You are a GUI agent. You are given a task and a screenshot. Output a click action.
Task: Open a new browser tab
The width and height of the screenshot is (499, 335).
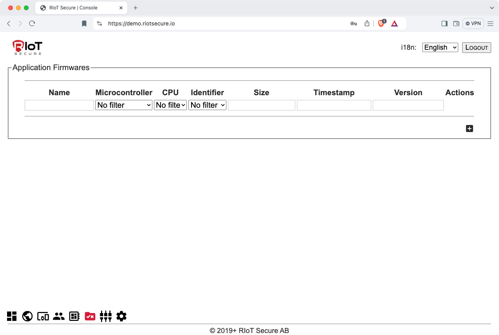tap(136, 8)
